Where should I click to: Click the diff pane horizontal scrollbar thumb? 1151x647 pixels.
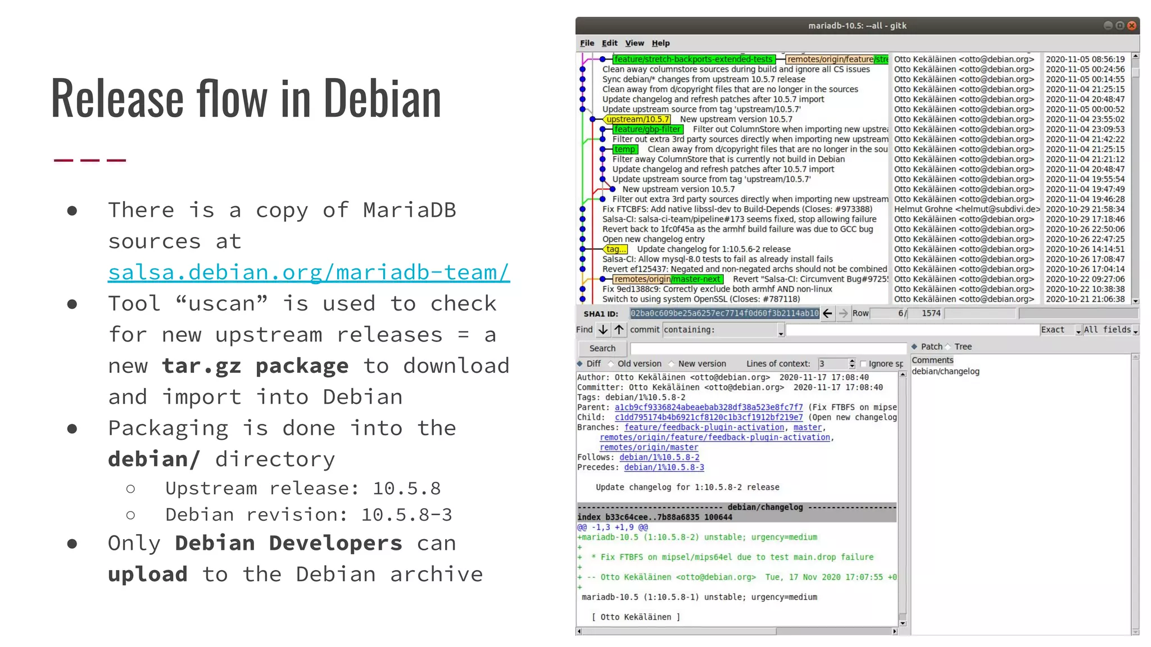681,631
